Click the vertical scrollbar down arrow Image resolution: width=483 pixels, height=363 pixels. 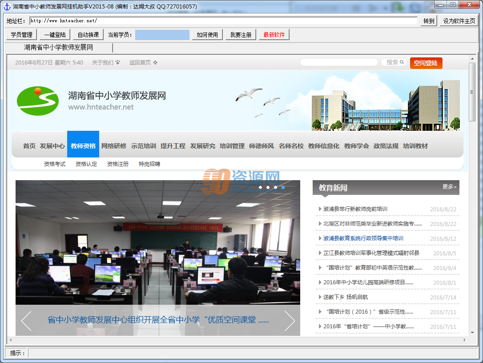tap(472, 333)
